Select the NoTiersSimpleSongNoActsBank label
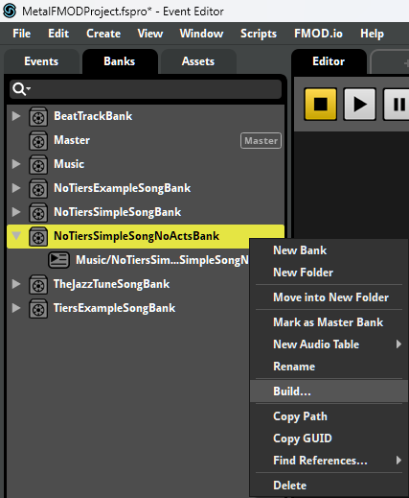 (x=136, y=236)
